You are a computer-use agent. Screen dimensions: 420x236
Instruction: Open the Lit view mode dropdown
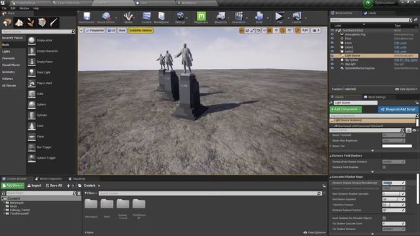click(x=111, y=31)
